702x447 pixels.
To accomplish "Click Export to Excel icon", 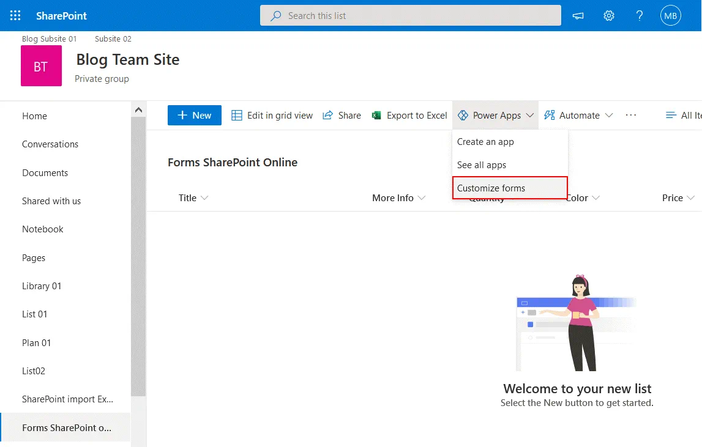I will coord(377,116).
